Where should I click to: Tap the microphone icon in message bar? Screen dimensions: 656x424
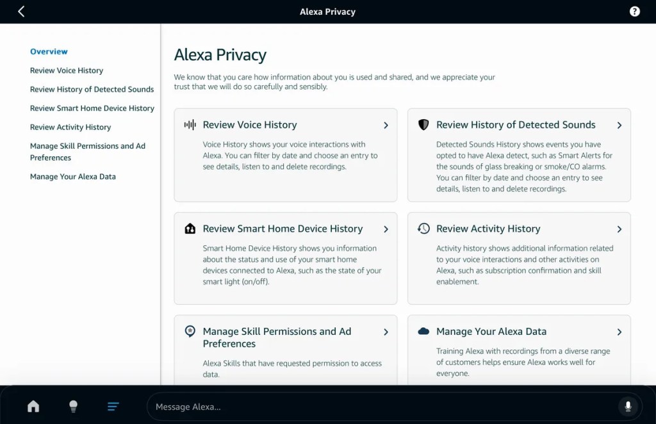coord(628,407)
